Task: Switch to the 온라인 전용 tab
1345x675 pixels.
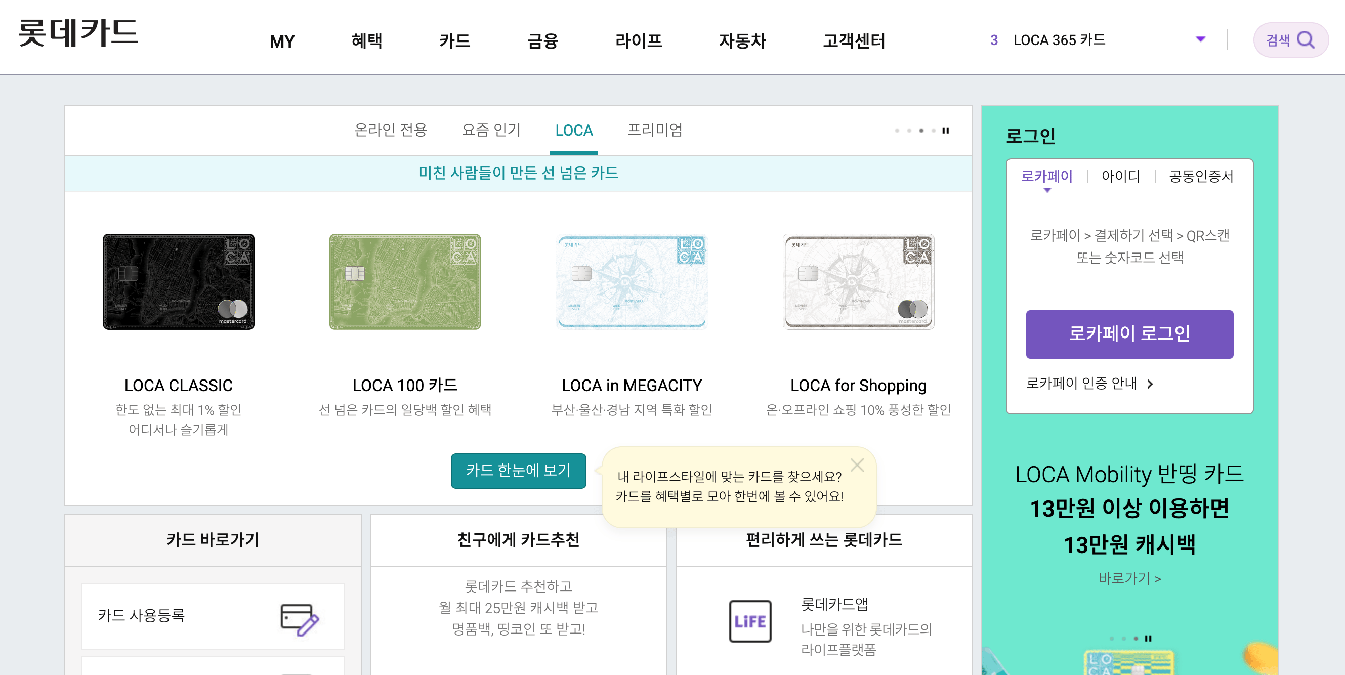Action: pos(391,130)
